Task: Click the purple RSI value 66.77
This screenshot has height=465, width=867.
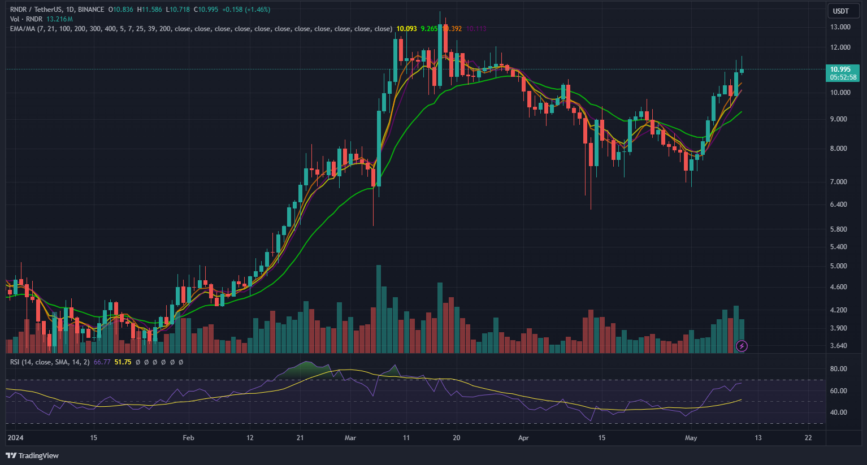Action: coord(102,362)
